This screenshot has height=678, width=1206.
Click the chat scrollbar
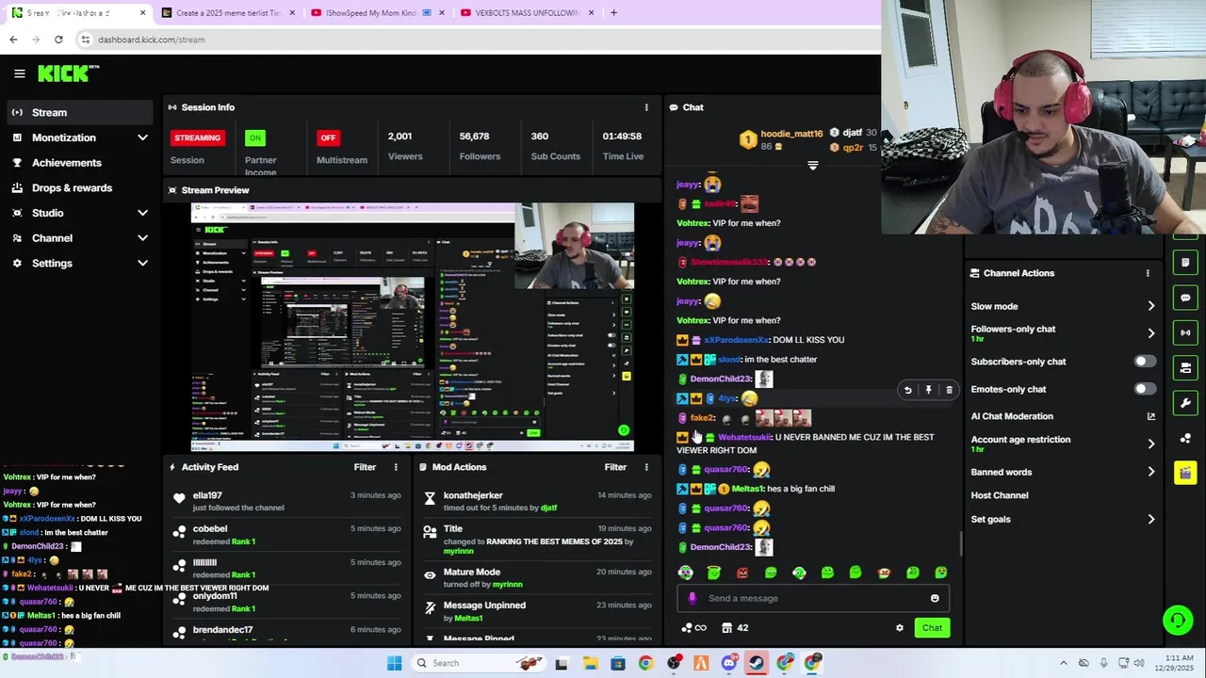coord(960,542)
